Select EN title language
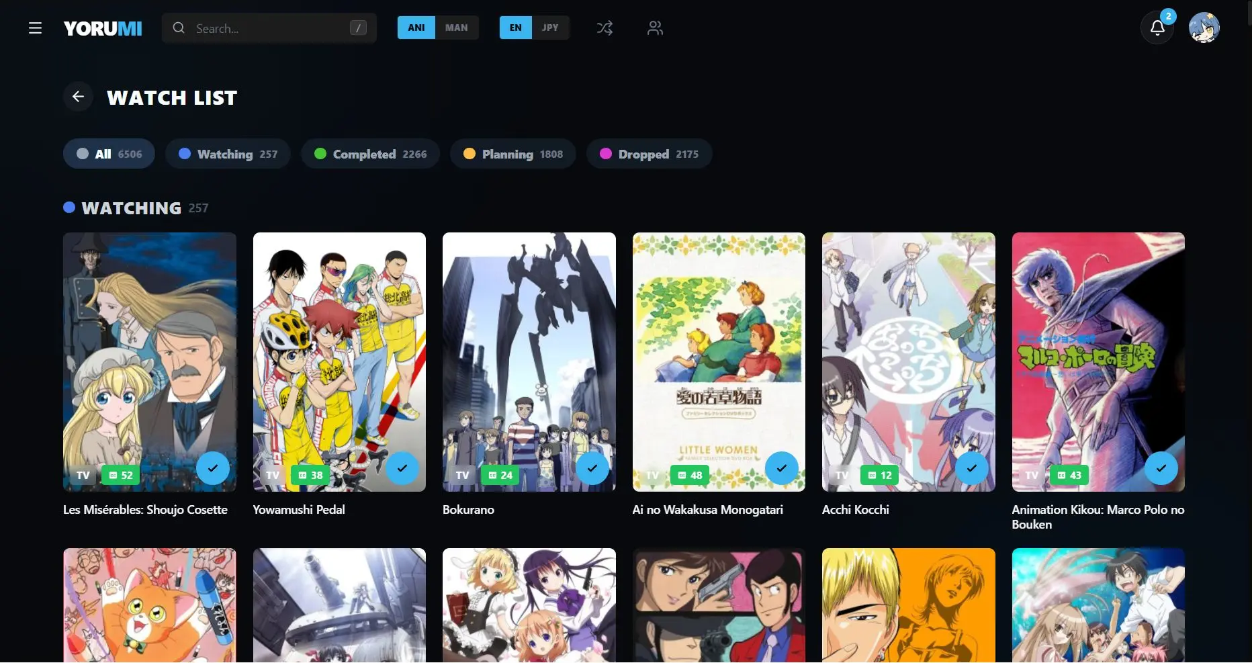Image resolution: width=1252 pixels, height=663 pixels. [516, 28]
